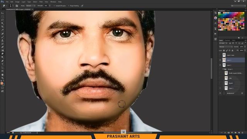Switch to the Paths tab

[x=233, y=40]
